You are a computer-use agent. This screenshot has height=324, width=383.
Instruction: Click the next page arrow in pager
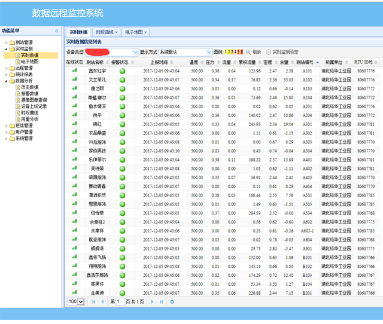tap(153, 302)
